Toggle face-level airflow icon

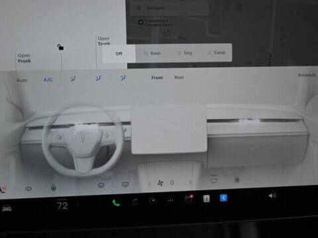(98, 79)
